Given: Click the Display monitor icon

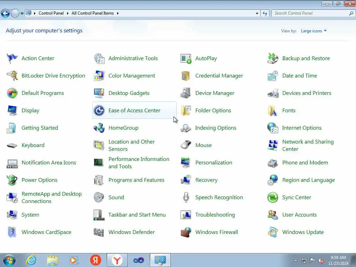Looking at the screenshot, I should 12,111.
